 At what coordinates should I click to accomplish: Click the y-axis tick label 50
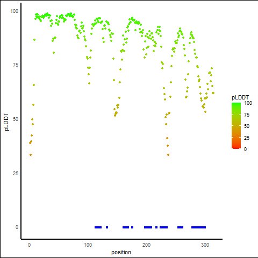click(x=16, y=119)
